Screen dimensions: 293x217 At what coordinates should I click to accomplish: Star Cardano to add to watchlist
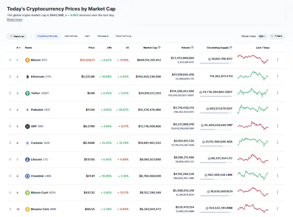click(x=10, y=143)
